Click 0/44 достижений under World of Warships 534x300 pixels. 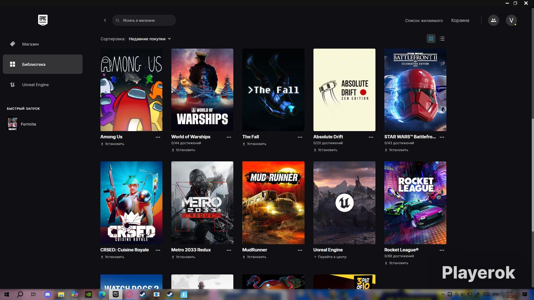pyautogui.click(x=186, y=143)
